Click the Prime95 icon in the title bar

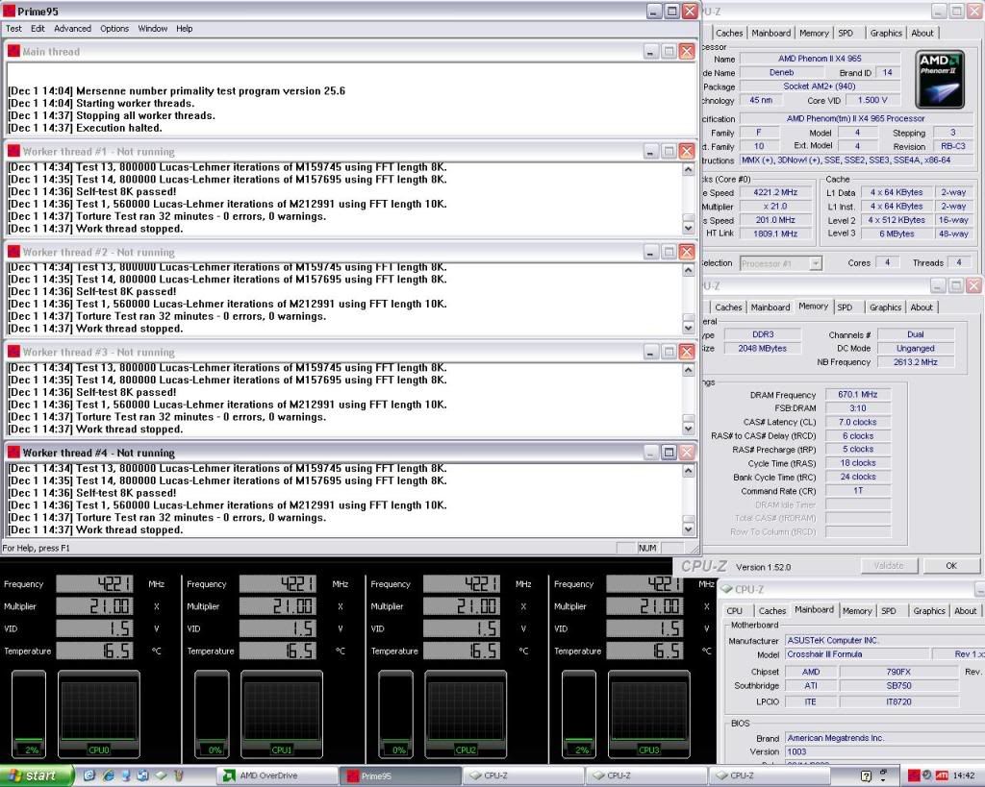10,11
